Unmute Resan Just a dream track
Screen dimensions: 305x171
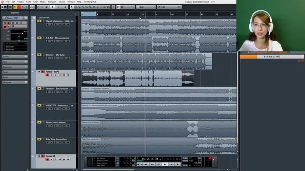tap(39, 122)
